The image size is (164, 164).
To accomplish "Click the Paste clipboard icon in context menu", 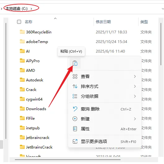I will pos(75,63).
